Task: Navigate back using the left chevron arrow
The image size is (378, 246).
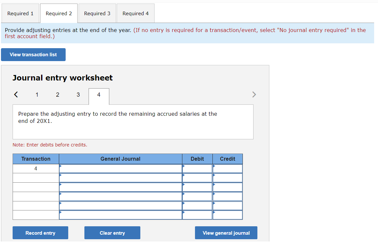Action: point(16,94)
